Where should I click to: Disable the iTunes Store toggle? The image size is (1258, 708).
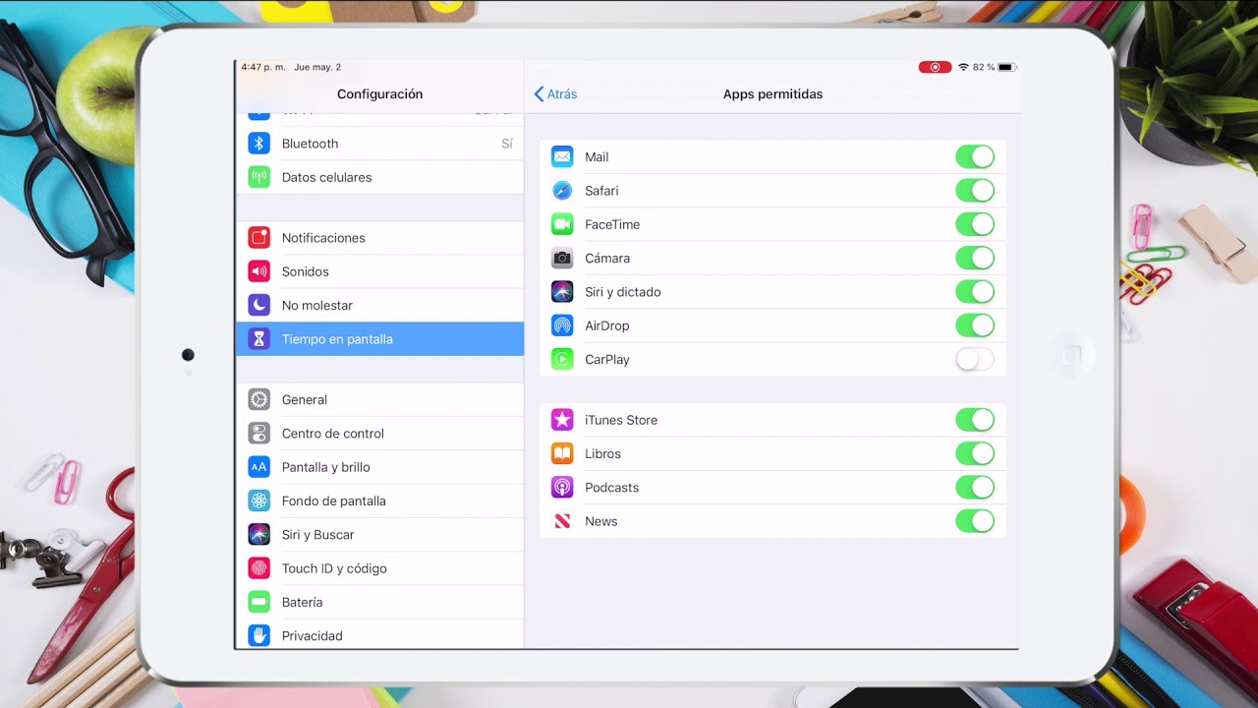[x=975, y=420]
